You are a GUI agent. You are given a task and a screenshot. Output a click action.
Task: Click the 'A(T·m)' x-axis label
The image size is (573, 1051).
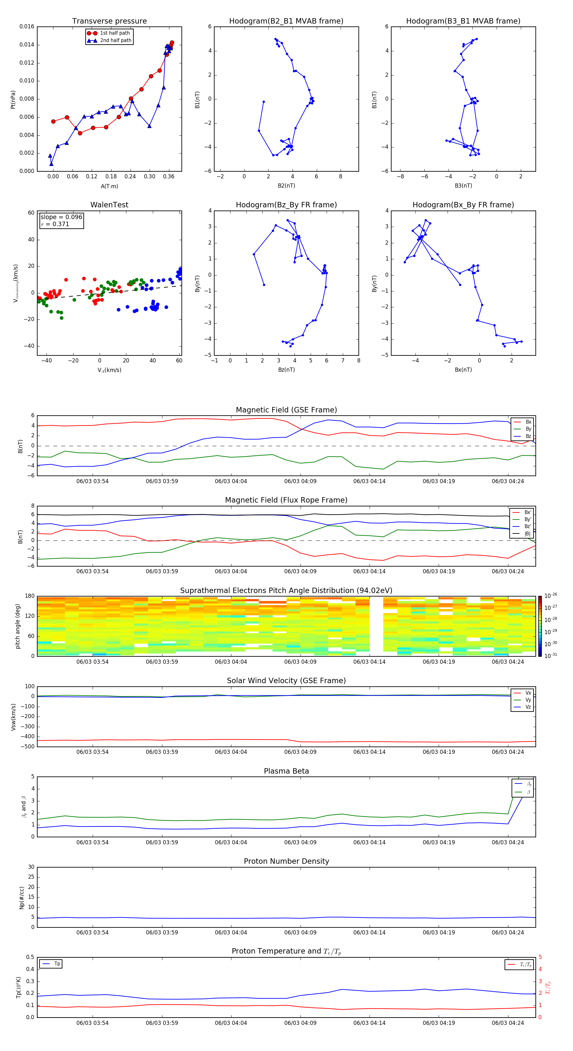[109, 186]
